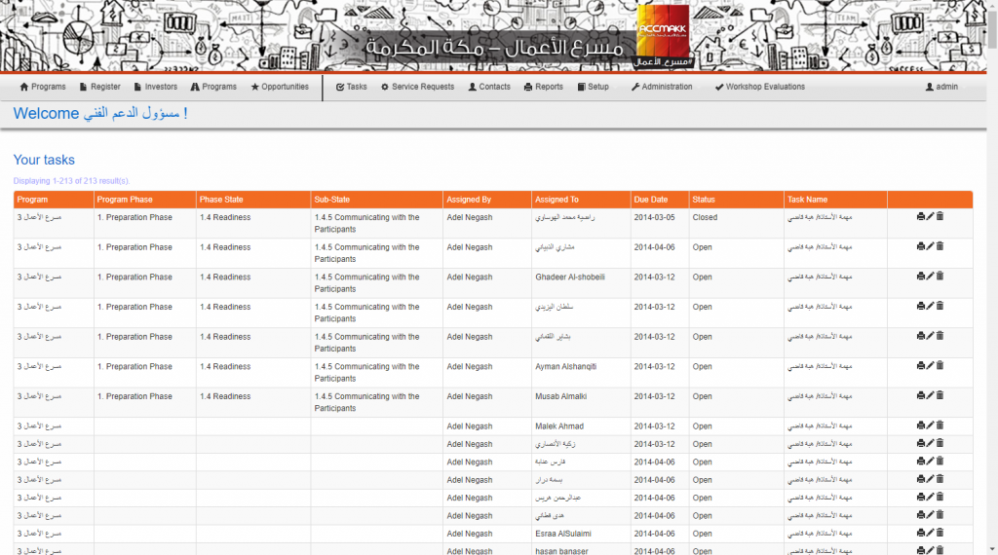Click the trash icon in Esraa AlSulaimi's row

point(940,533)
